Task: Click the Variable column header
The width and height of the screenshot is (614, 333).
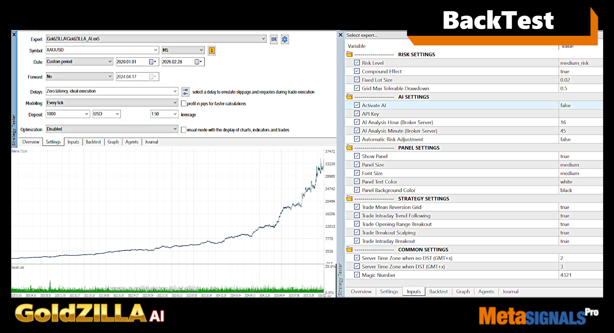Action: click(356, 46)
